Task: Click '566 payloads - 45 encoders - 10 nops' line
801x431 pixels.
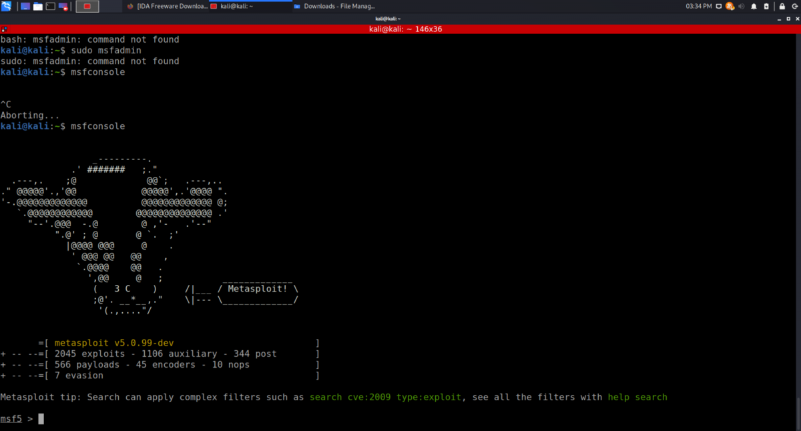Action: pyautogui.click(x=152, y=365)
